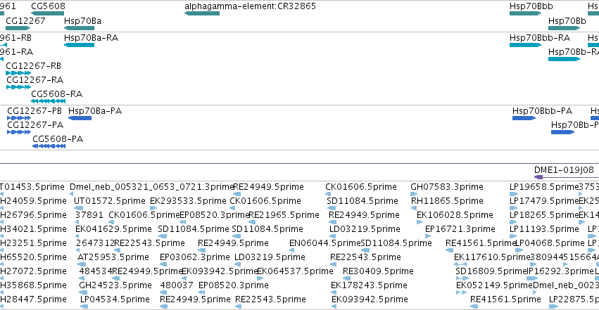This screenshot has height=310, width=599.
Task: Select the teal alphagamma-element:CR32865 arrow glyph
Action: click(202, 13)
